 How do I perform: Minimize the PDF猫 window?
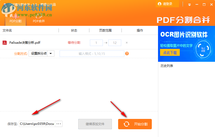(197, 4)
